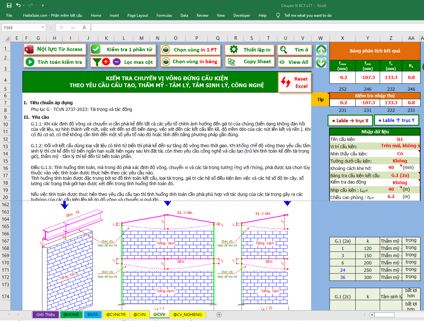Select Tường dưới cấu kiện value Không
The height and width of the screenshot is (321, 424).
(x=400, y=161)
